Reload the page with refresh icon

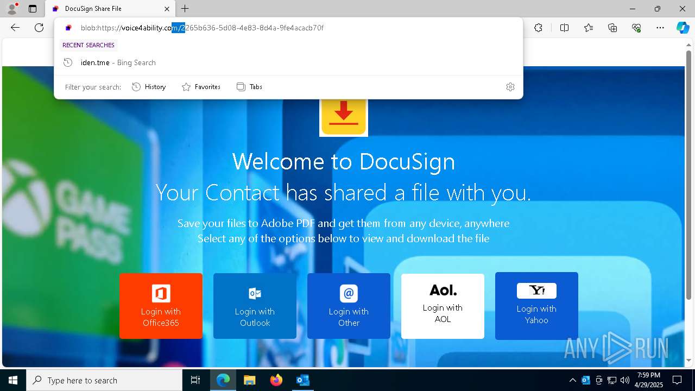tap(39, 28)
